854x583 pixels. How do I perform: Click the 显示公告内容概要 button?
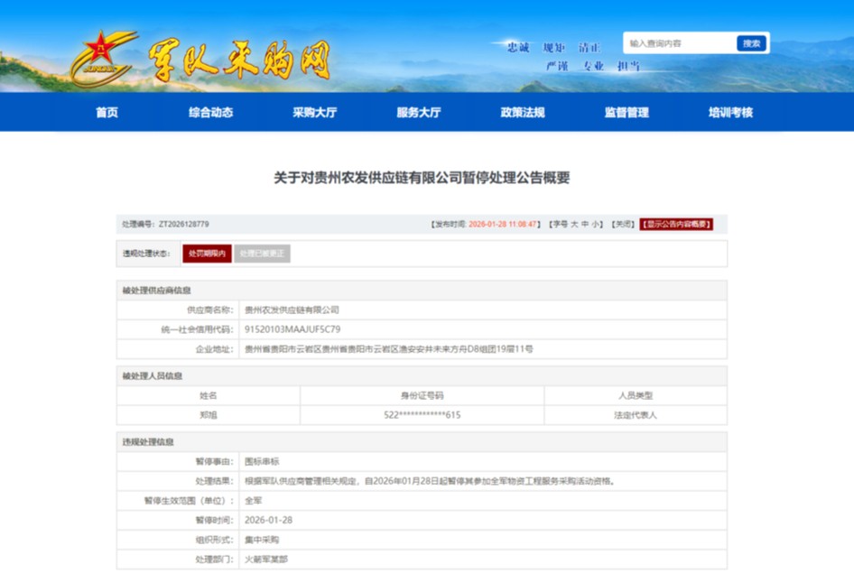[677, 224]
